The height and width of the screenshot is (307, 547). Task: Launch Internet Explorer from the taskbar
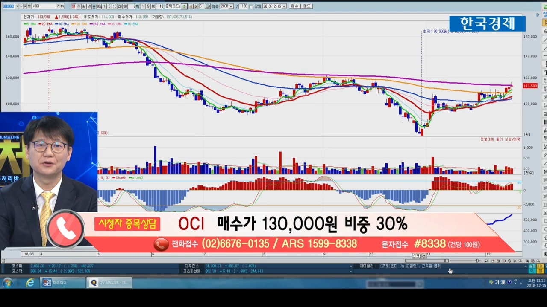(30, 283)
